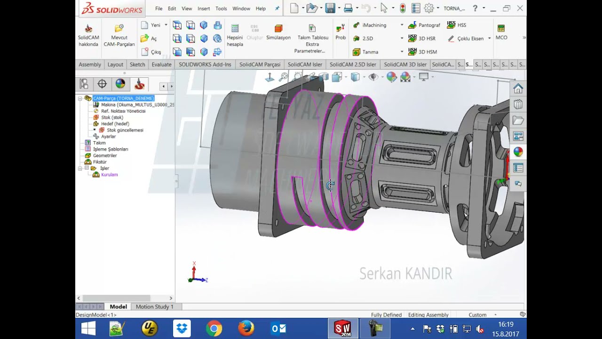Viewport: 602px width, 339px height.
Task: Collapse the CAM-Parça tree root
Action: (80, 98)
